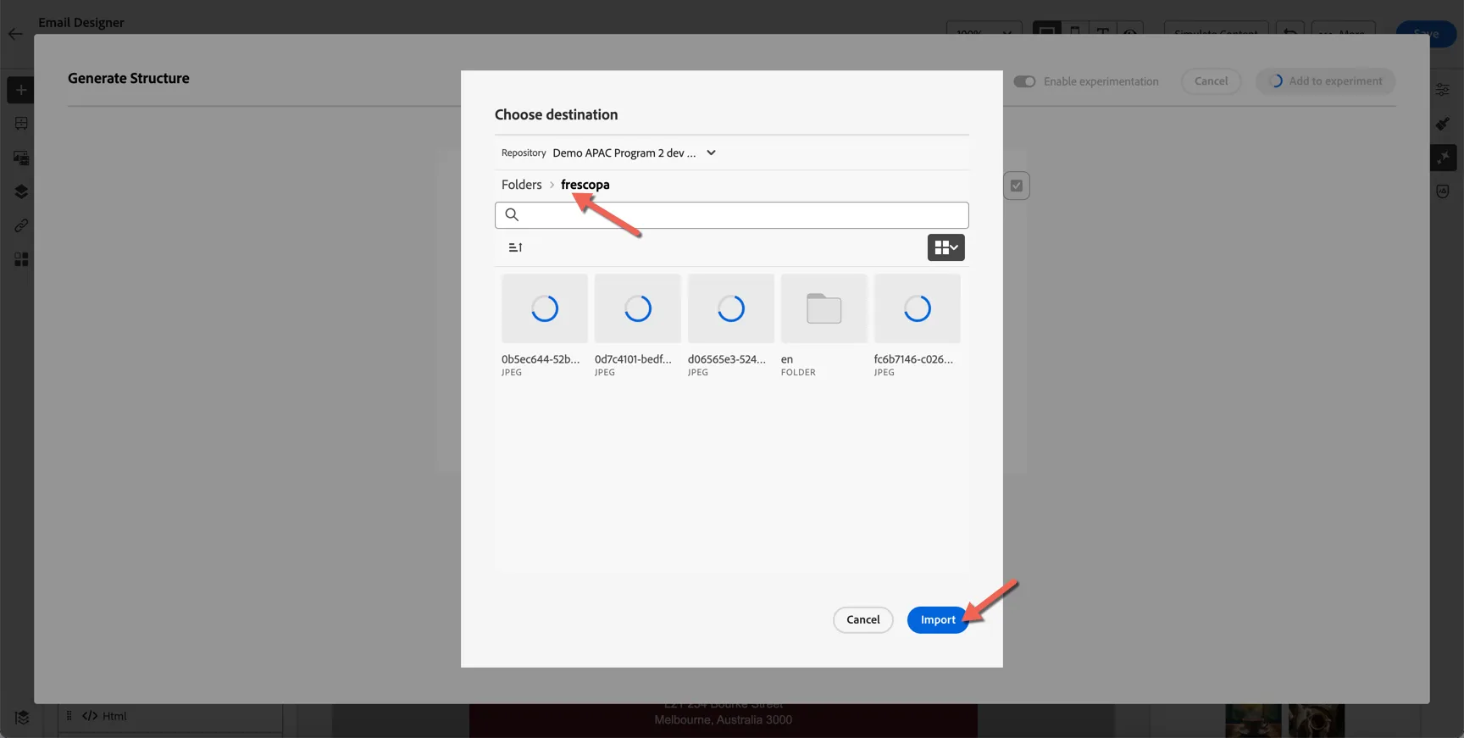Click the bottom-left sidebar checklist icon
This screenshot has width=1464, height=738.
[22, 718]
